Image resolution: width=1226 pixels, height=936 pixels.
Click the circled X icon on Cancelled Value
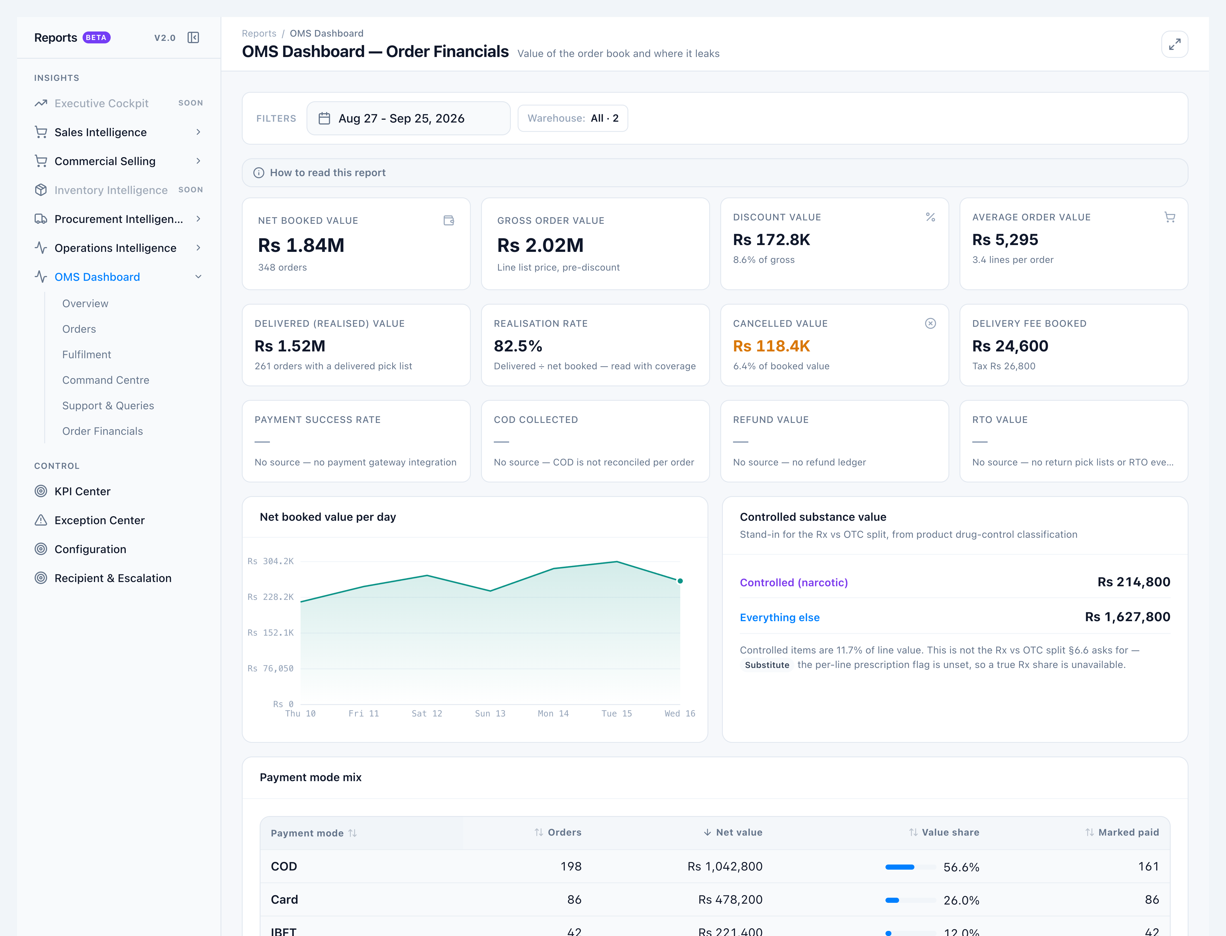click(931, 324)
